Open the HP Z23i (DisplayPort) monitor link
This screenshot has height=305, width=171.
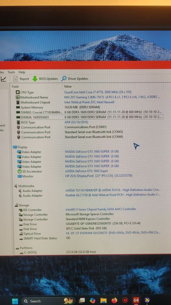coord(99,176)
